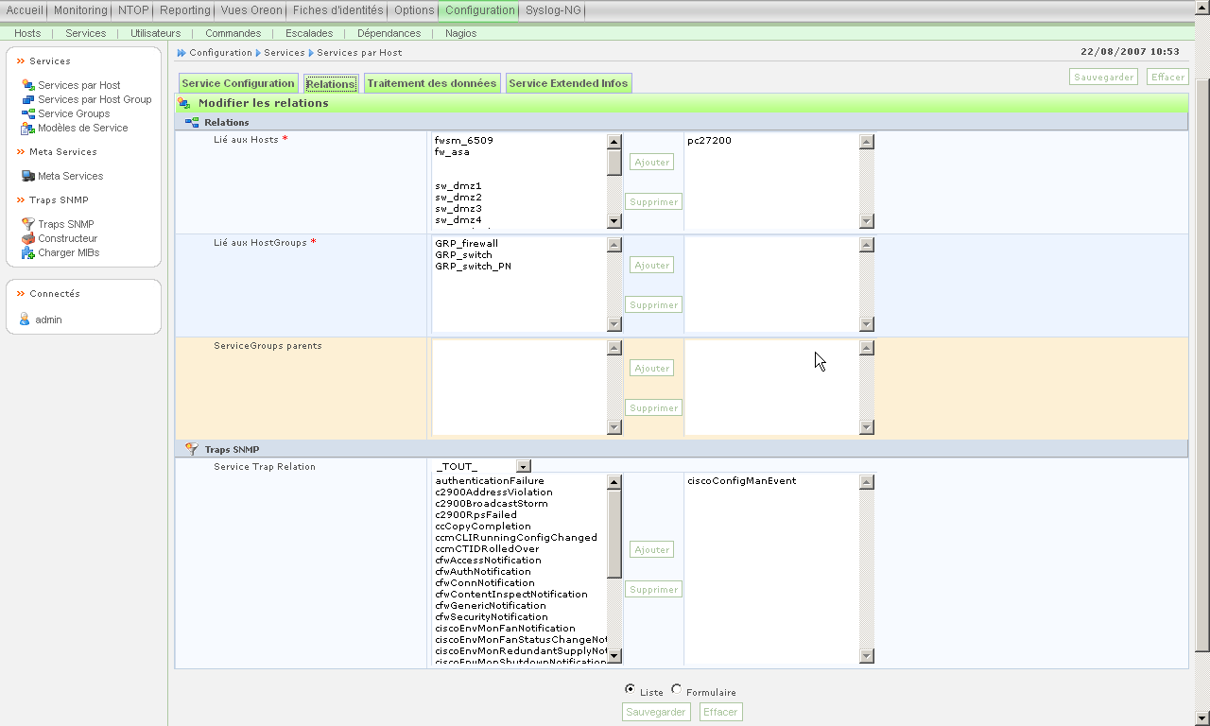The width and height of the screenshot is (1210, 726).
Task: Select fwsm_6509 in available hosts list
Action: [464, 140]
